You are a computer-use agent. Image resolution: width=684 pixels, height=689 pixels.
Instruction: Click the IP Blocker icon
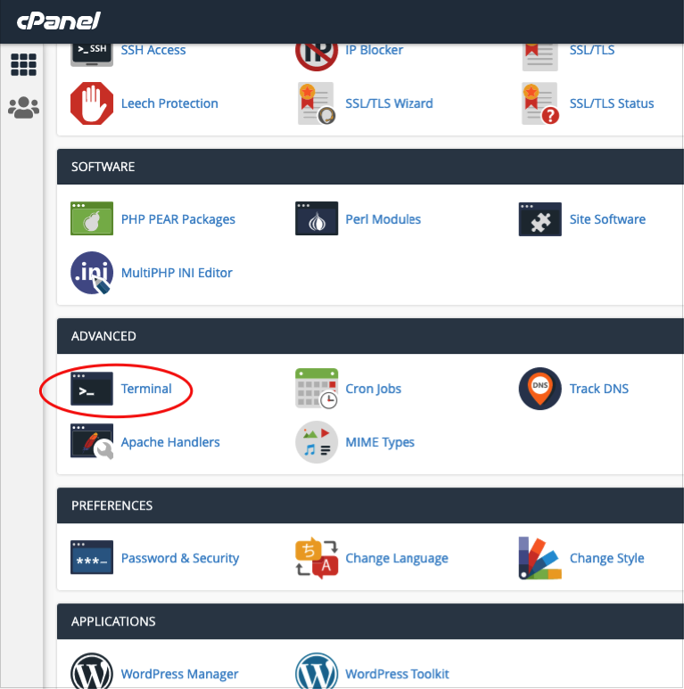pyautogui.click(x=317, y=57)
